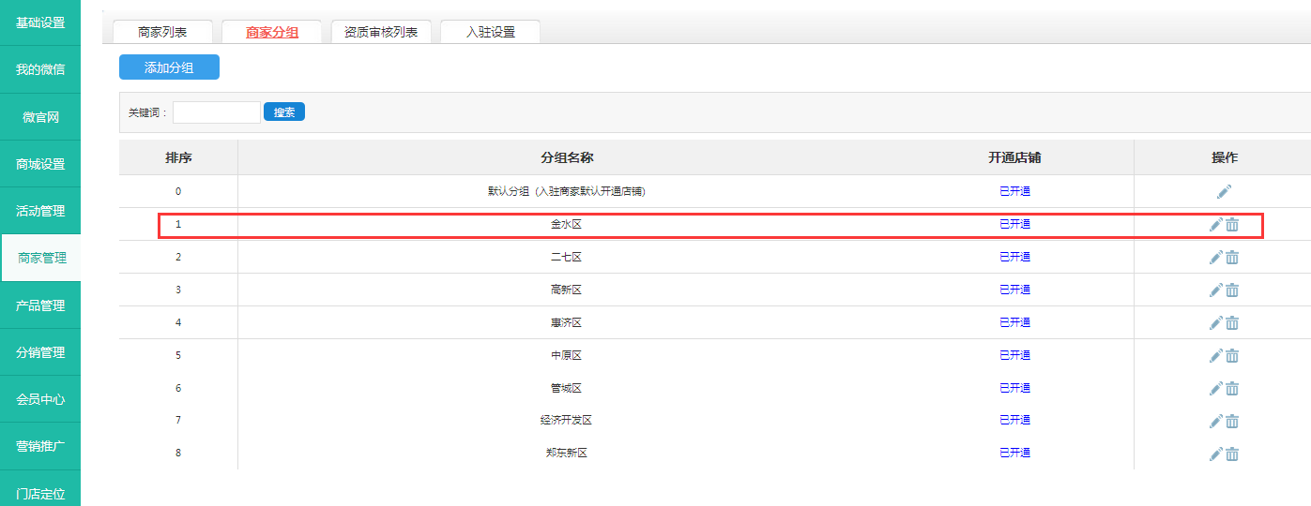Image resolution: width=1311 pixels, height=506 pixels.
Task: Delete the 金水区 group via trash icon
Action: [1232, 225]
